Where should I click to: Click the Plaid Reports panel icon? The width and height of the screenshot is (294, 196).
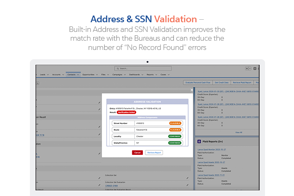[x=199, y=142]
